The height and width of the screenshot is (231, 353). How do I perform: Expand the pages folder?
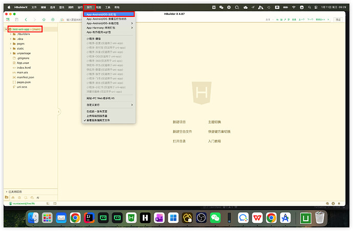coord(11,44)
